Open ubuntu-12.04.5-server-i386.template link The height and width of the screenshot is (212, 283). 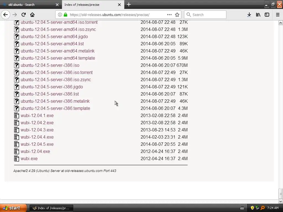click(x=55, y=108)
